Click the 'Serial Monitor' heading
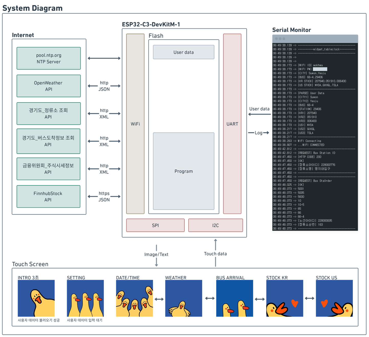 coord(292,30)
